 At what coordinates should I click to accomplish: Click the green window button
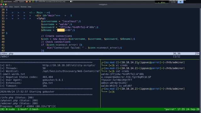coord(3,4)
